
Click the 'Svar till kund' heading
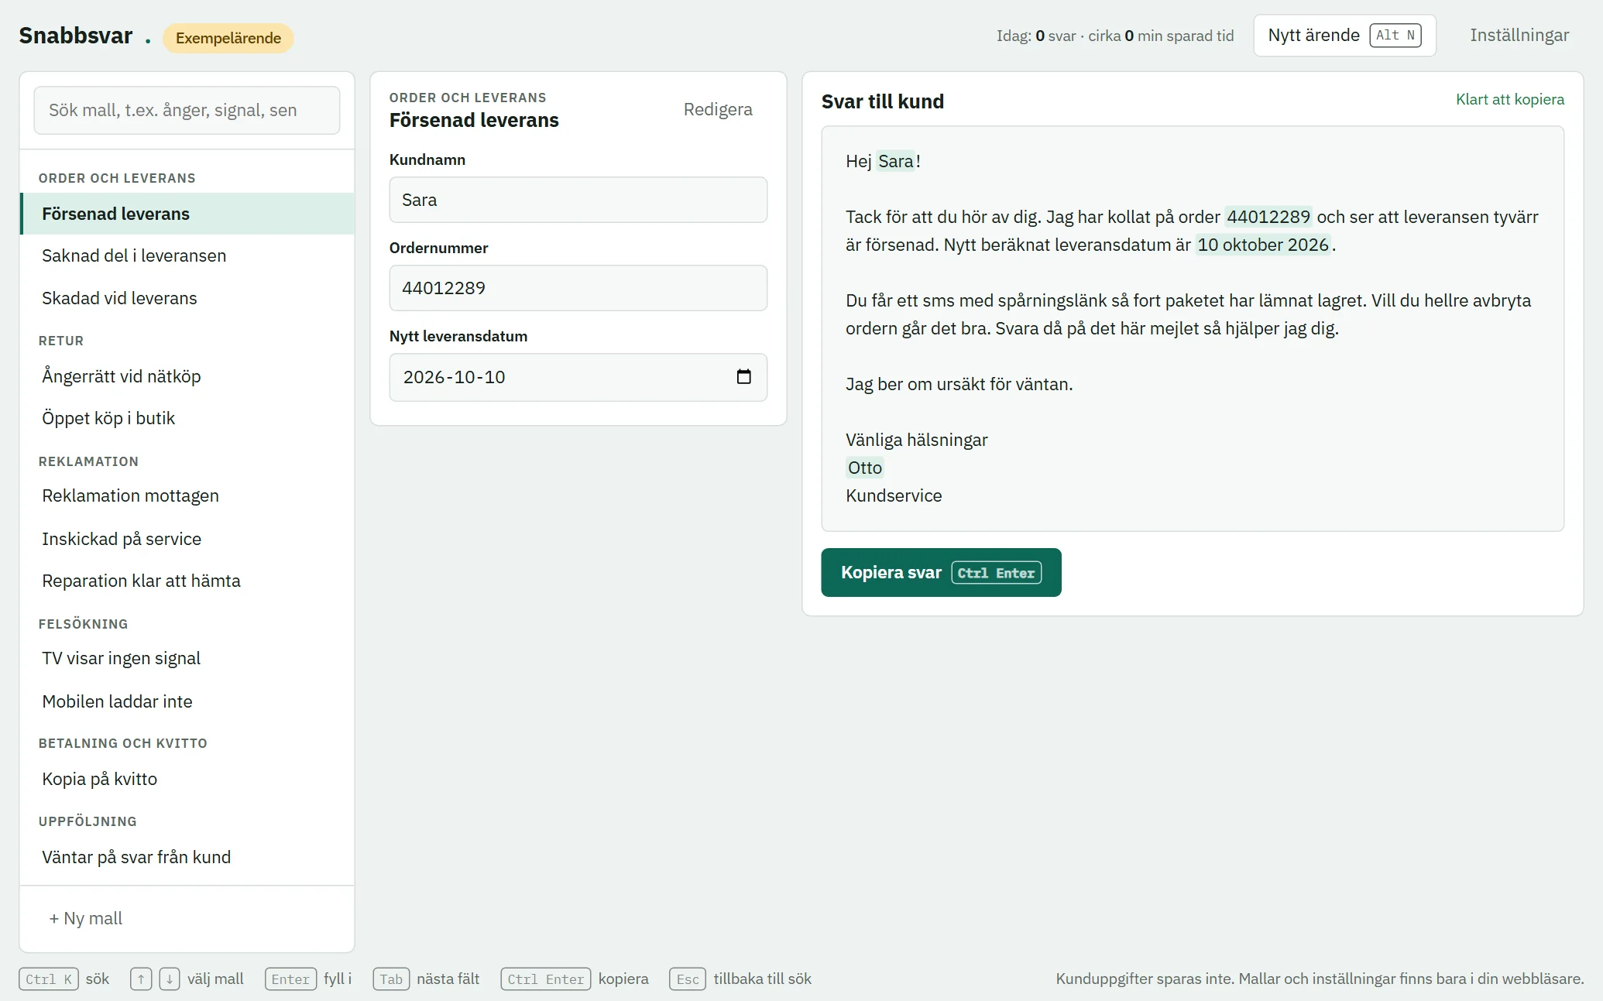pos(882,101)
